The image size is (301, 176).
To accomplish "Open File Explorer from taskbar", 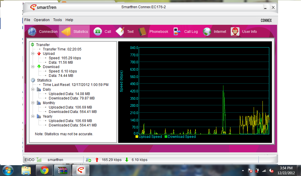I will click(26, 170).
